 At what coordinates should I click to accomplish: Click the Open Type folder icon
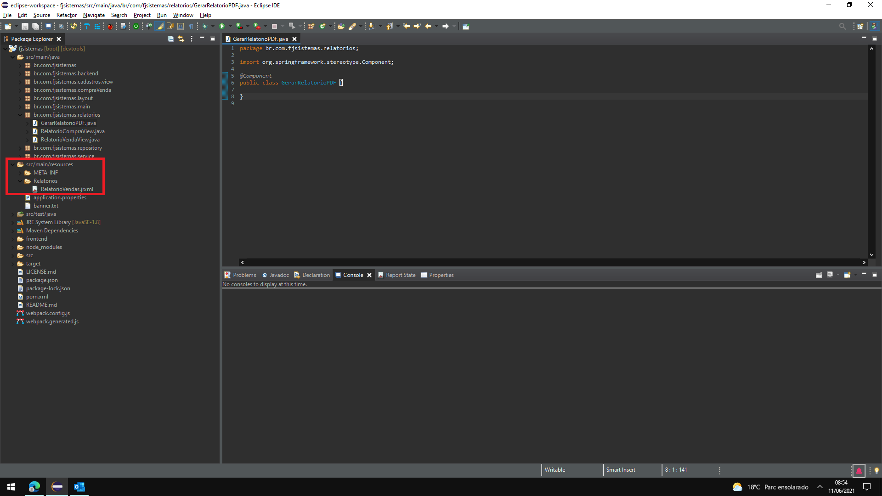point(341,27)
